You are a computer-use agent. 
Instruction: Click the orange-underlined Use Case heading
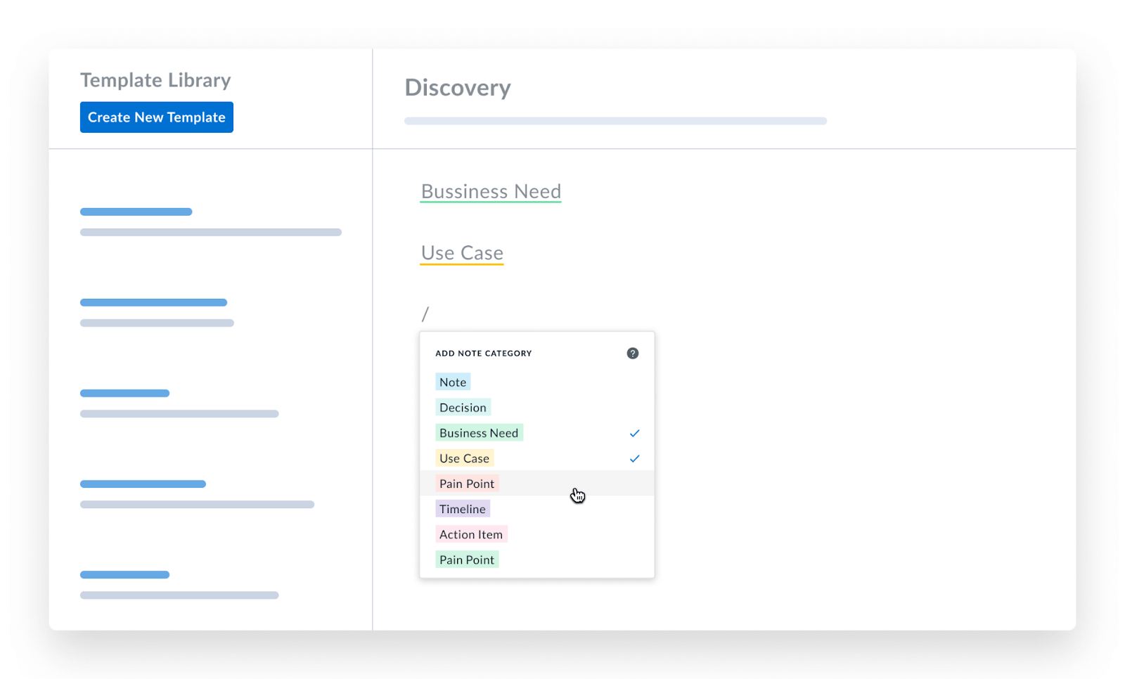(462, 252)
